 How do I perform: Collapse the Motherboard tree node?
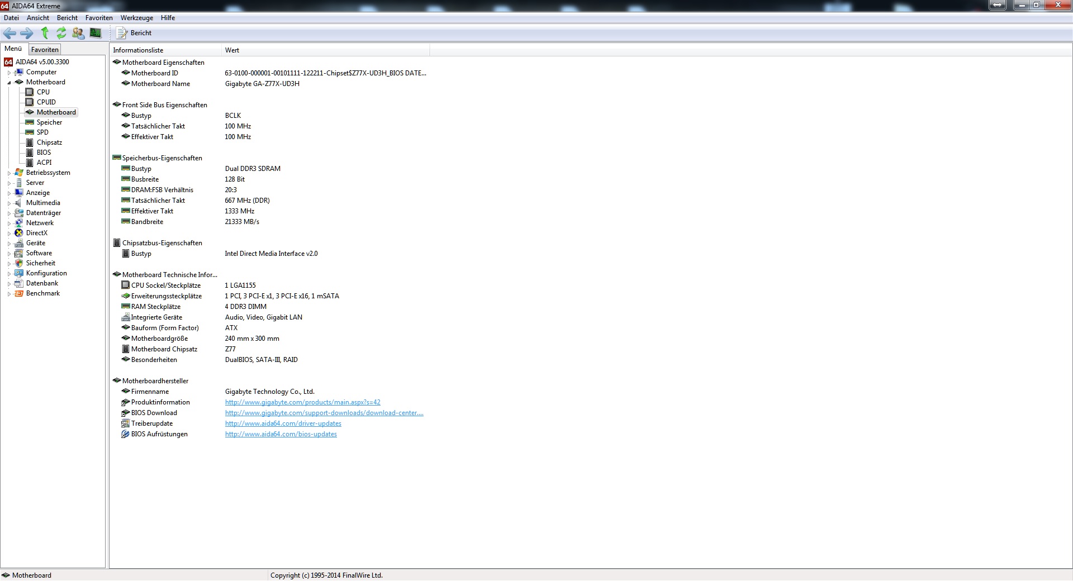[9, 83]
